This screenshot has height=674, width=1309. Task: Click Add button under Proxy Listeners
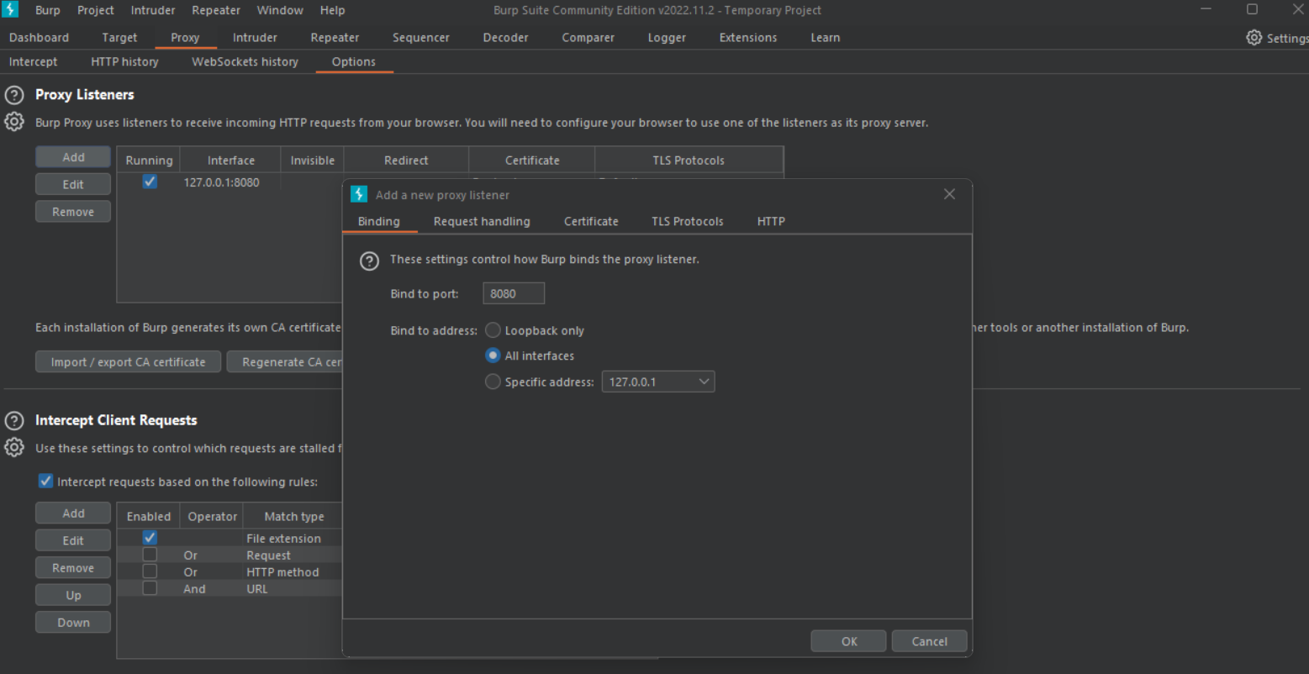click(73, 157)
